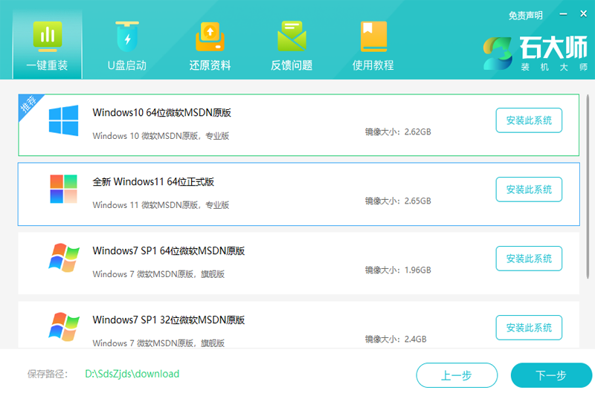595x396 pixels.
Task: Open the 免责声明 disclaimer link
Action: tap(525, 15)
